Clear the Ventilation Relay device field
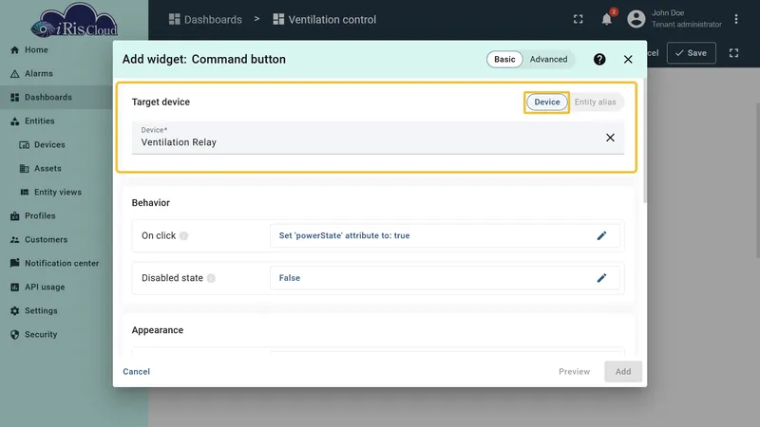Viewport: 760px width, 427px height. (610, 138)
